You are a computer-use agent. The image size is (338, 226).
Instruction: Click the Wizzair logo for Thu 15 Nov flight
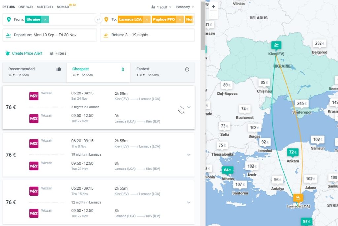point(34,191)
